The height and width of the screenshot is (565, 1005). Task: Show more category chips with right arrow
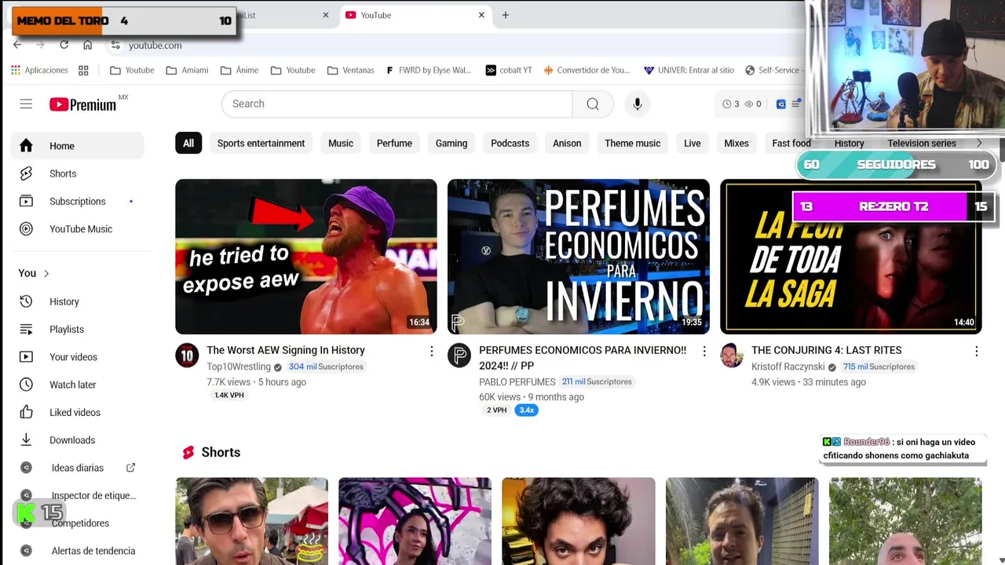978,143
